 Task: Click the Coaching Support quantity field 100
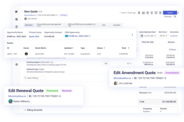pos(106,63)
